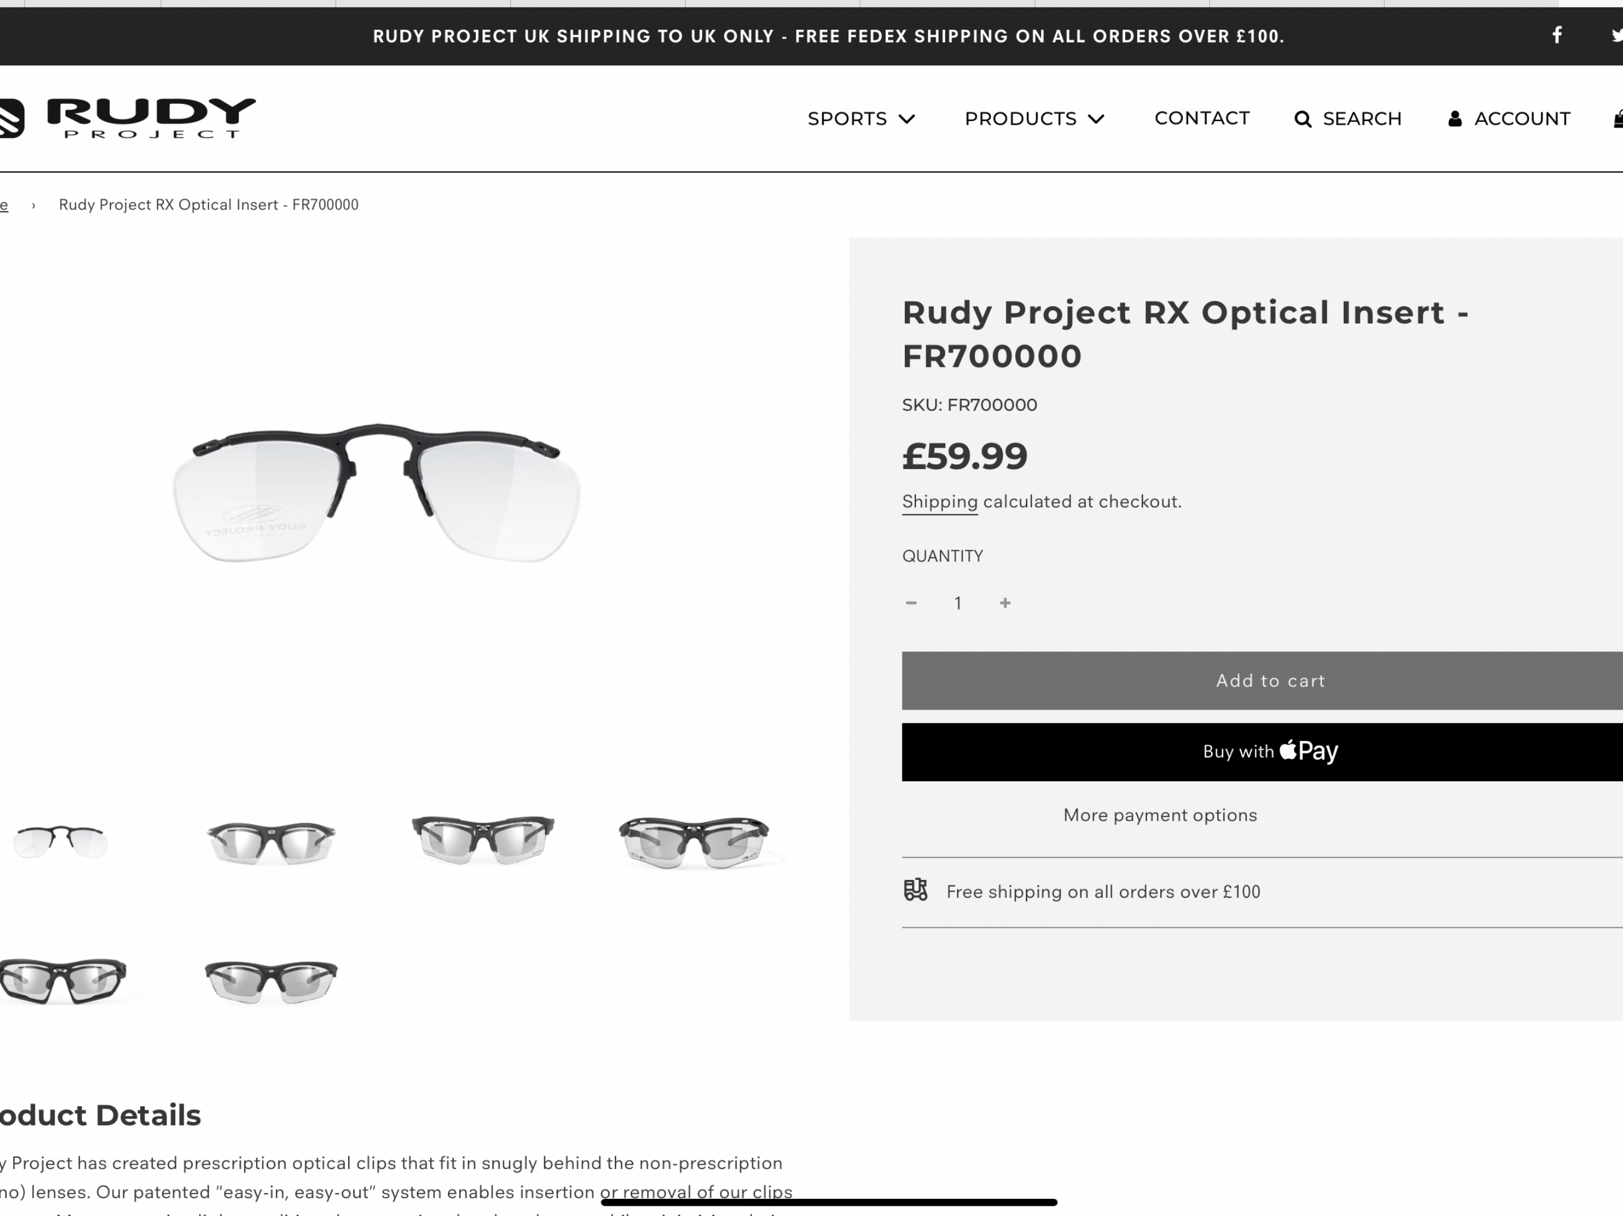Click the search magnifier icon
This screenshot has width=1623, height=1216.
click(x=1302, y=119)
